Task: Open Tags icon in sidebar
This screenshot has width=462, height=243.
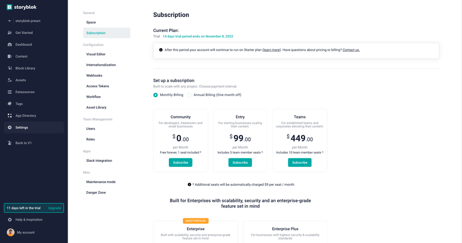Action: point(10,104)
